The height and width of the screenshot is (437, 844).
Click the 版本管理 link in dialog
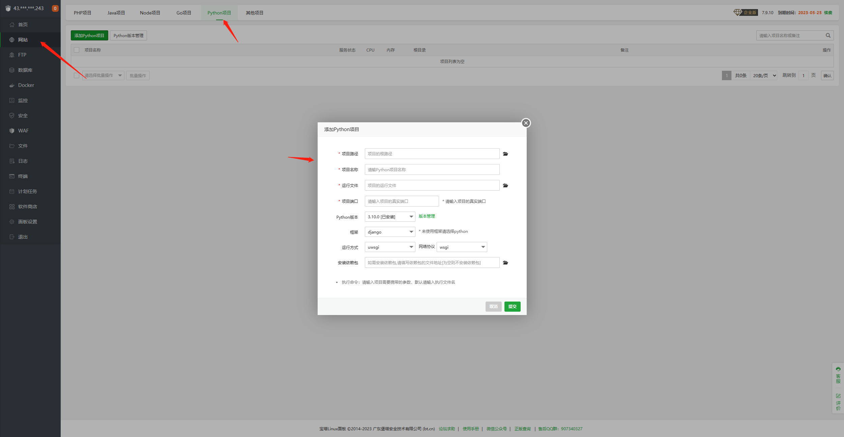(427, 216)
